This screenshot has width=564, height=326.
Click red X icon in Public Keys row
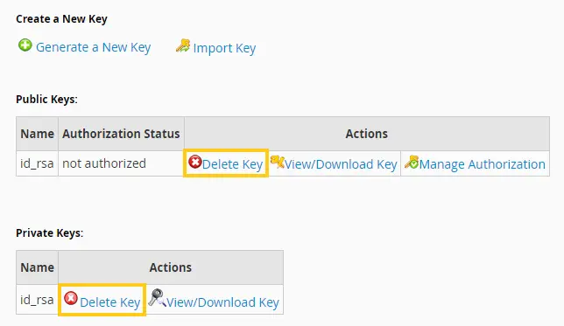click(x=195, y=162)
